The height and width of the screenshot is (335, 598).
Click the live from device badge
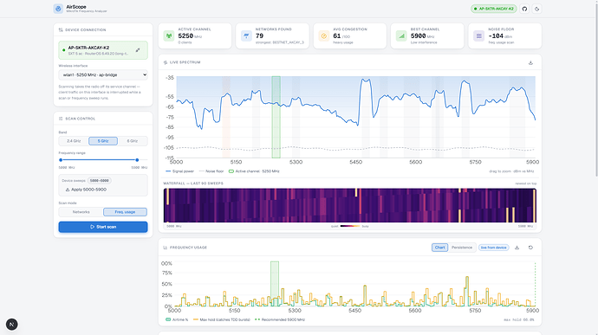(x=493, y=248)
